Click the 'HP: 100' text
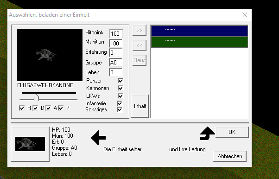The height and width of the screenshot is (179, 279). pyautogui.click(x=61, y=130)
